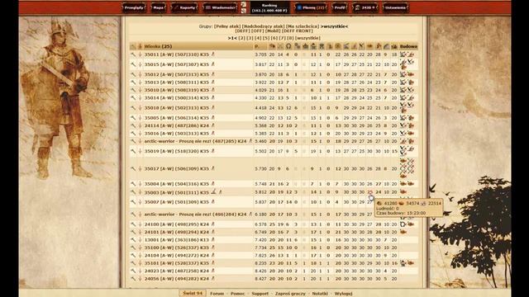The width and height of the screenshot is (529, 297).
Task: Click the wrench icon for village 24114
Action: [133, 125]
